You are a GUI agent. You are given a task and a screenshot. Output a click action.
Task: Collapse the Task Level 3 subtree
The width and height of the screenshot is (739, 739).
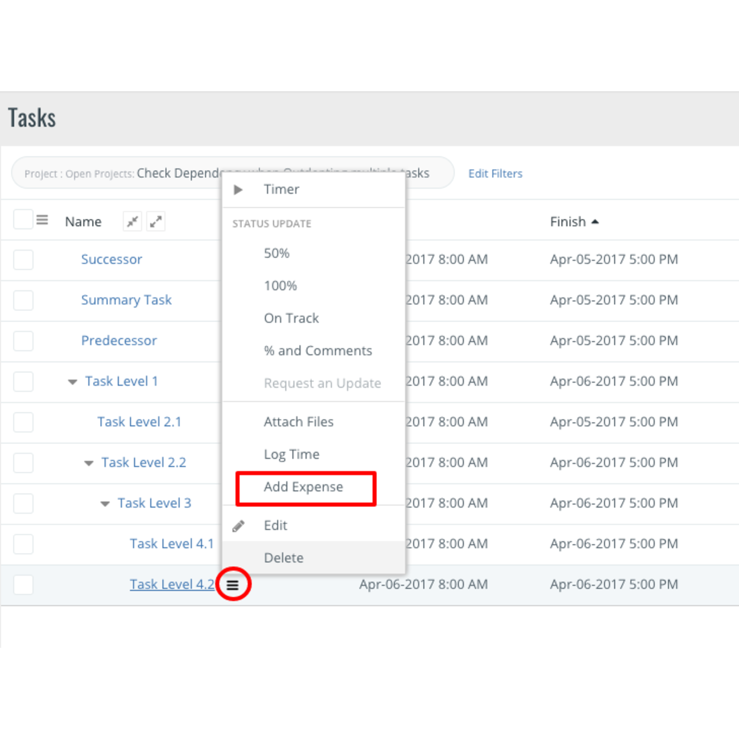104,503
